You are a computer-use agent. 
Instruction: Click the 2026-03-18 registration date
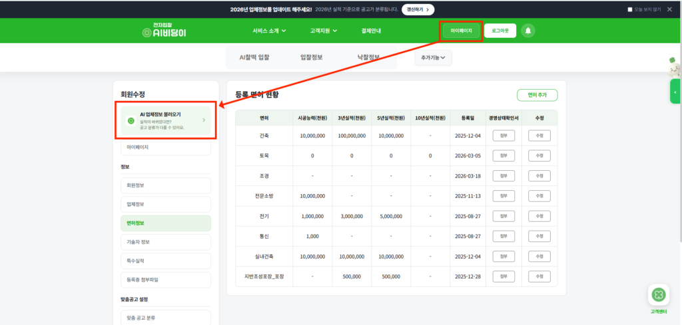pos(468,175)
